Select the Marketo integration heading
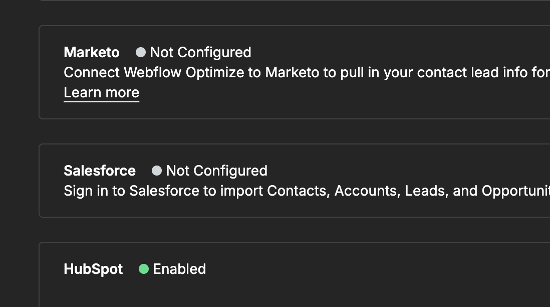550x307 pixels. point(92,53)
